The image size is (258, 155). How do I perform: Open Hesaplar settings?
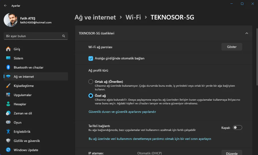(36, 104)
